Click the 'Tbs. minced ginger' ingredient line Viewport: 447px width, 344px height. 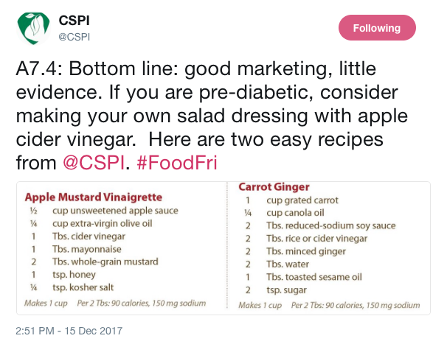pyautogui.click(x=306, y=251)
